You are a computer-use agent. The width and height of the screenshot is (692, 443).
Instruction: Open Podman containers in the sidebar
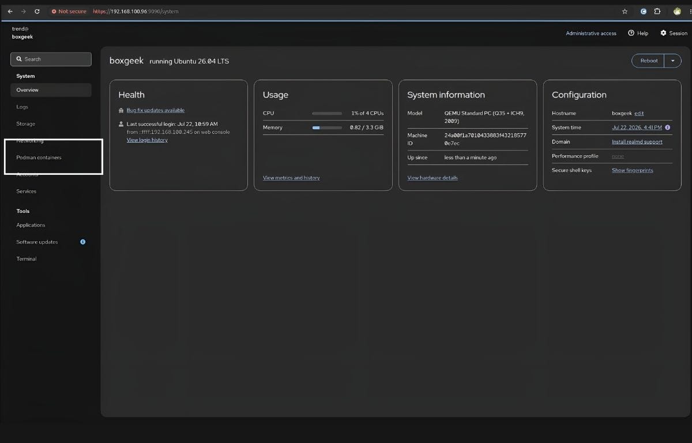[x=39, y=157]
